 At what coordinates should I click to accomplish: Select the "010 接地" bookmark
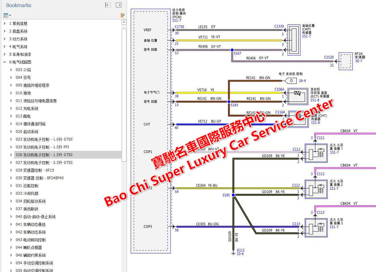coord(23,93)
